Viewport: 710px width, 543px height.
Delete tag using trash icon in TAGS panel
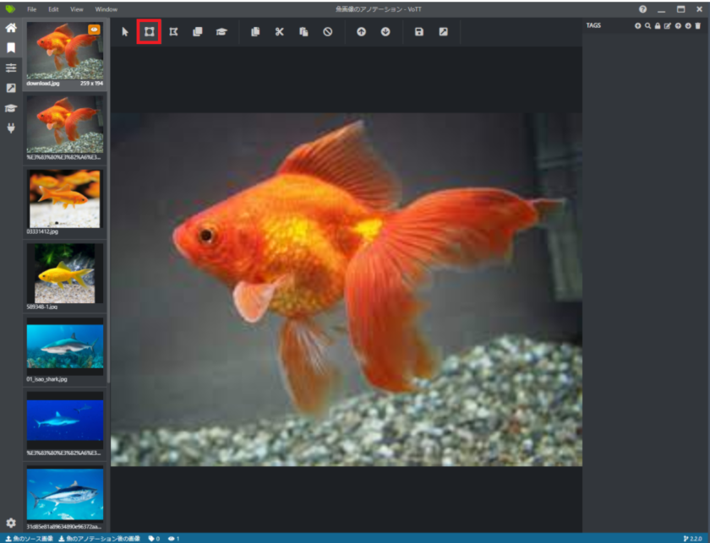697,26
